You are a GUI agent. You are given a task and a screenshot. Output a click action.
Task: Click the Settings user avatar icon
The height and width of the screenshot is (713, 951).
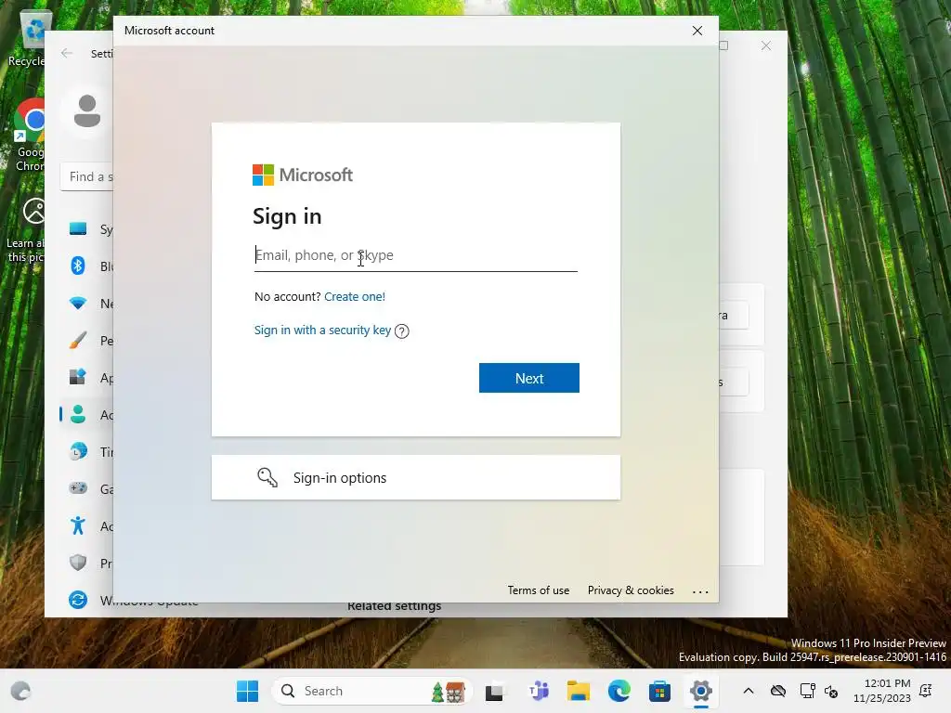coord(86,111)
